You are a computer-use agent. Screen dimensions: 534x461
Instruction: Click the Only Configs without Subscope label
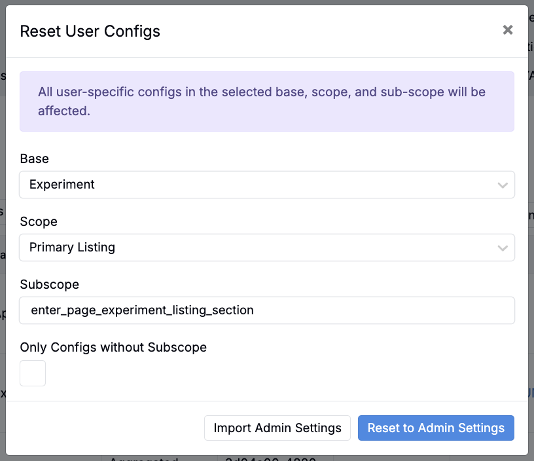pyautogui.click(x=113, y=347)
